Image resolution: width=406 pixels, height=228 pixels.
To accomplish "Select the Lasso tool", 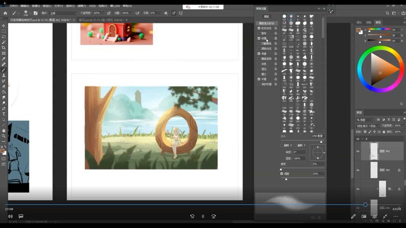I will pyautogui.click(x=4, y=36).
